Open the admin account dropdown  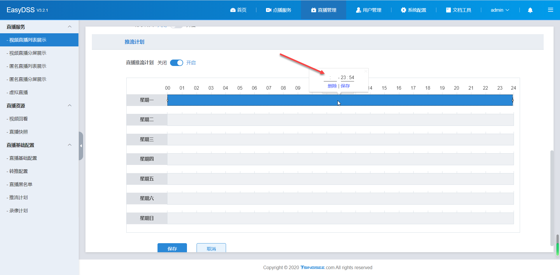[x=500, y=10]
